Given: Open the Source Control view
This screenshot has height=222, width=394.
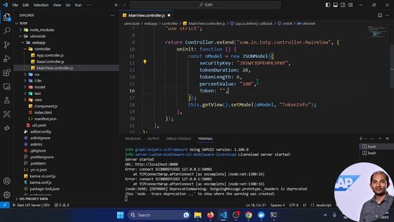Looking at the screenshot, I should (7, 45).
